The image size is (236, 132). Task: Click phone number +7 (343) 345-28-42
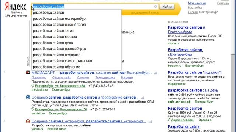click(x=101, y=86)
